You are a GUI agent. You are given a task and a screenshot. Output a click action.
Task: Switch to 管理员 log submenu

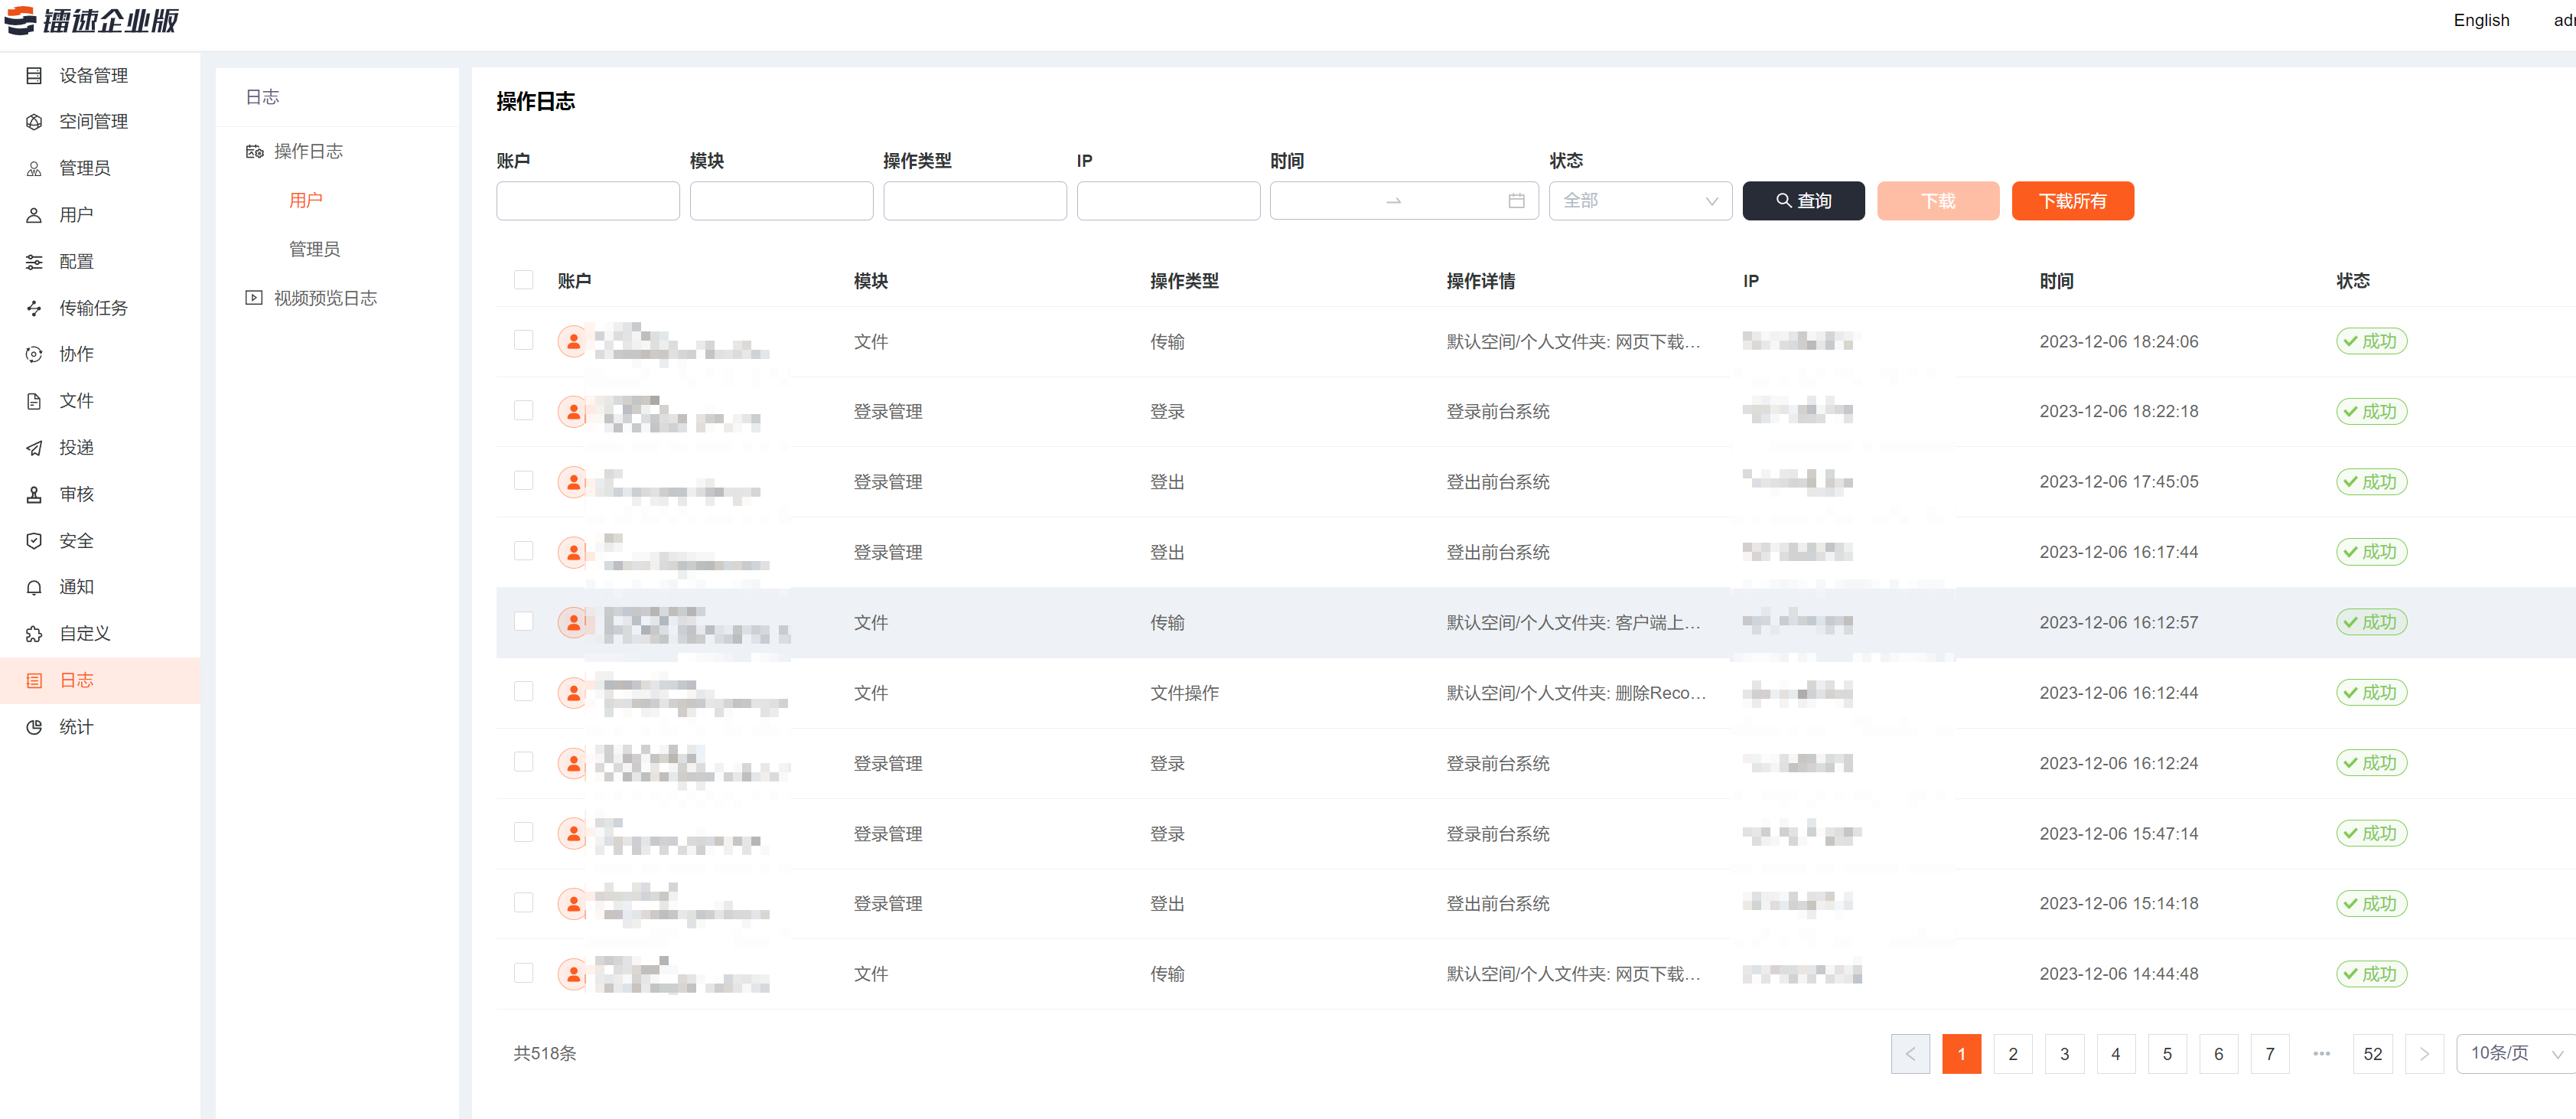click(x=314, y=249)
